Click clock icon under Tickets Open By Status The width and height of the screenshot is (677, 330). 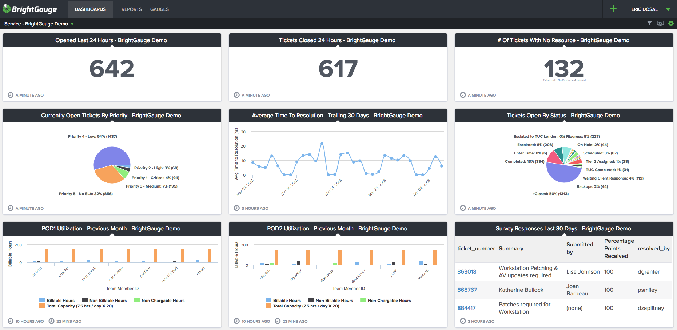[463, 208]
